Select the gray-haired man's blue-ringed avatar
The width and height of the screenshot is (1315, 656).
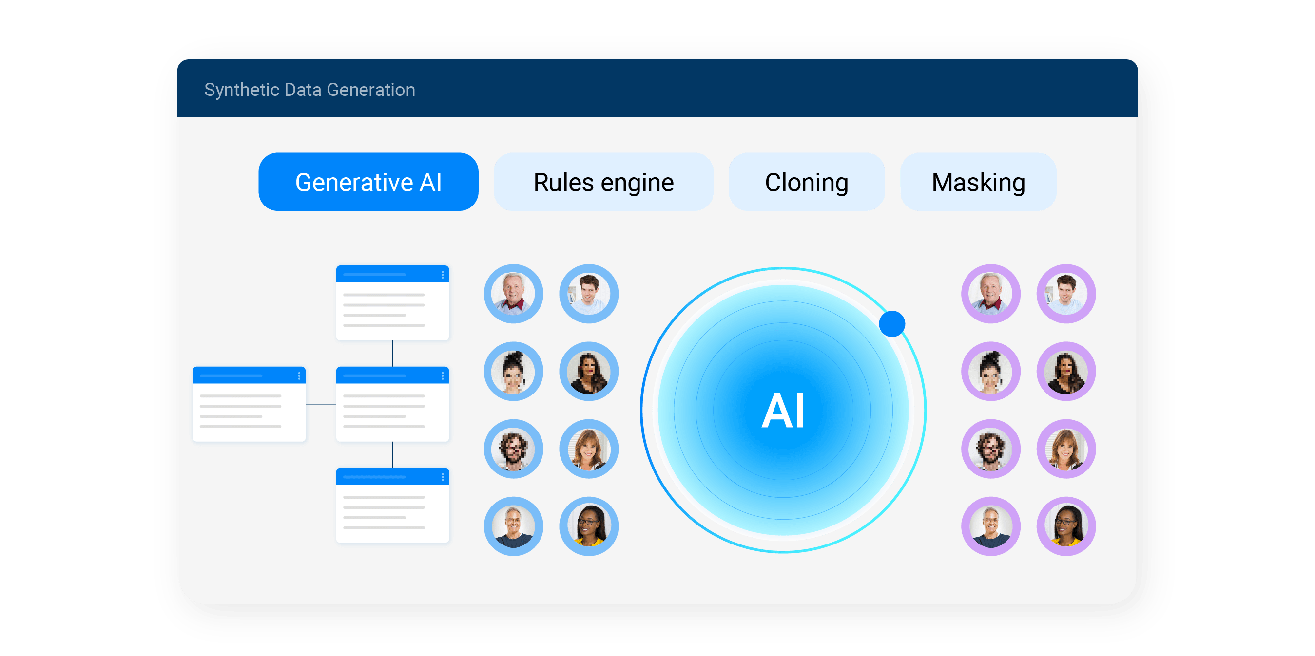pyautogui.click(x=513, y=294)
